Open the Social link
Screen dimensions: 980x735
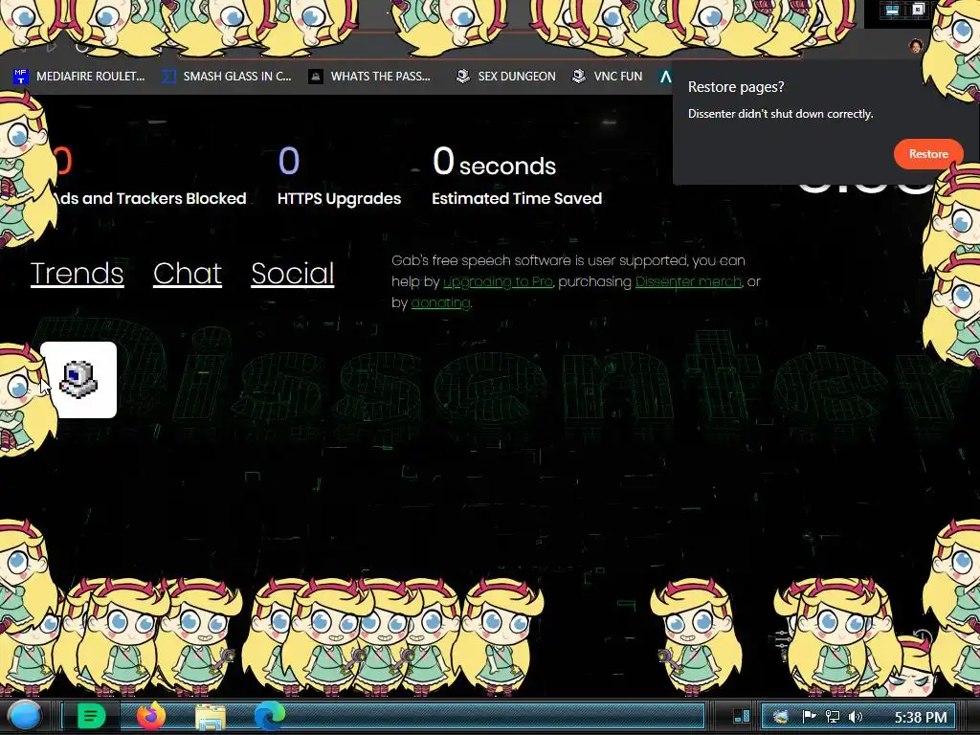click(293, 274)
